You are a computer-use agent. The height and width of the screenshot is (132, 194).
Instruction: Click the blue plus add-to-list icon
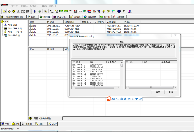[35, 11]
